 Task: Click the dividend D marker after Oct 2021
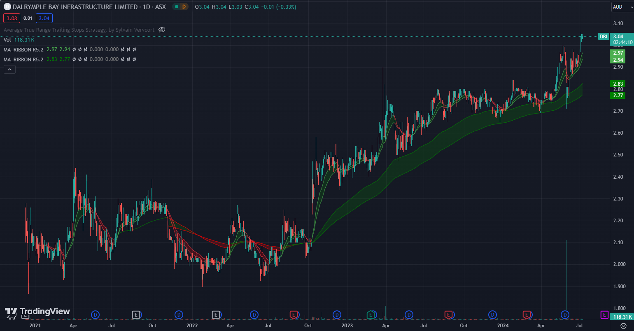[x=179, y=315]
